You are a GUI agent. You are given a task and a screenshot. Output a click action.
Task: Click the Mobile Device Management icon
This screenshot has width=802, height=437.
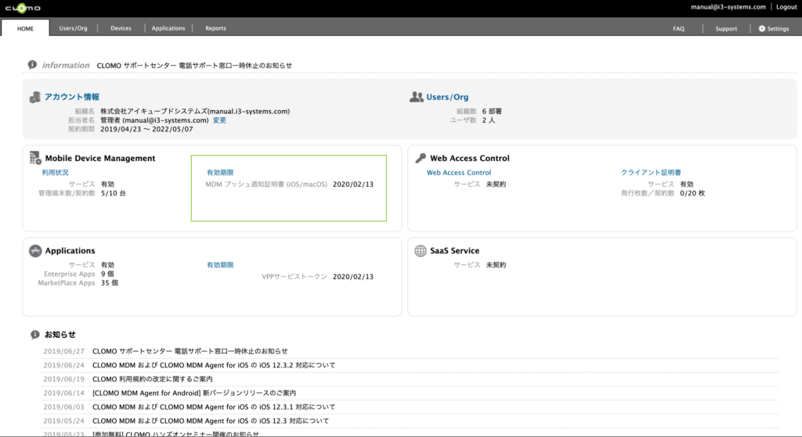pyautogui.click(x=35, y=158)
